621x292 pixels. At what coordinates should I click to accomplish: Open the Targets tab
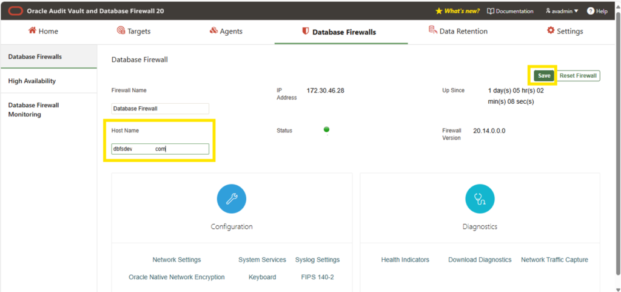click(133, 31)
